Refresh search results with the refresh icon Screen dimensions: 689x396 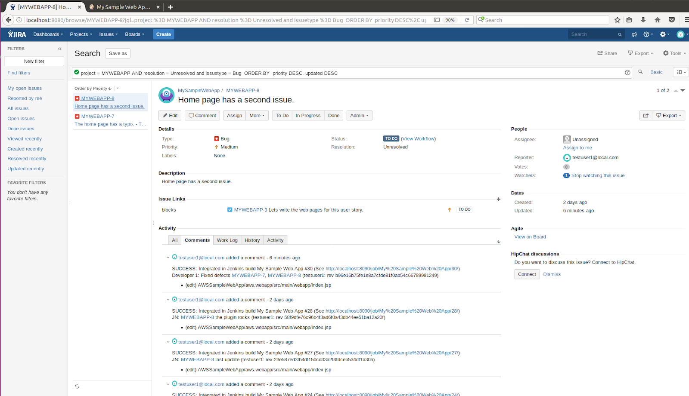tap(77, 387)
